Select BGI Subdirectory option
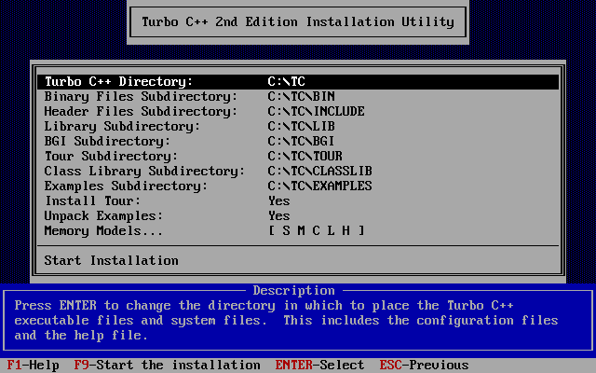The image size is (596, 373). 298,141
